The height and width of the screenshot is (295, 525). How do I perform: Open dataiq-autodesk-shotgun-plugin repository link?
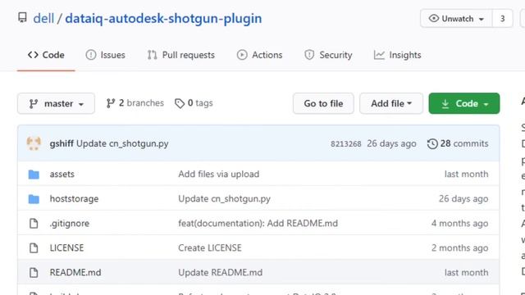tap(163, 18)
